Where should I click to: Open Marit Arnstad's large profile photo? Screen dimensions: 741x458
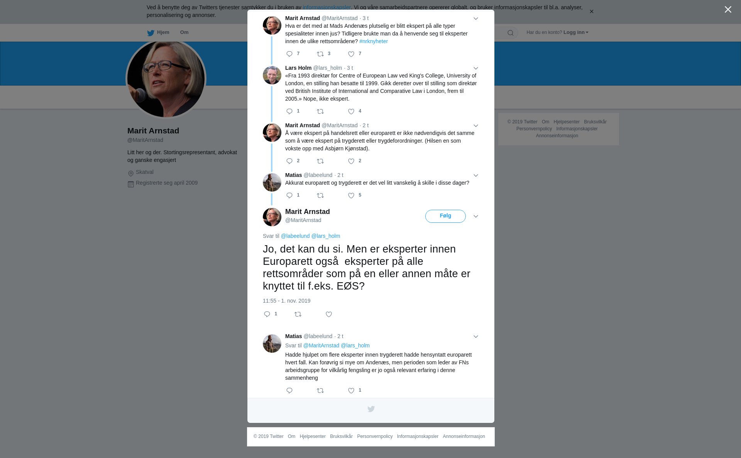tap(166, 79)
